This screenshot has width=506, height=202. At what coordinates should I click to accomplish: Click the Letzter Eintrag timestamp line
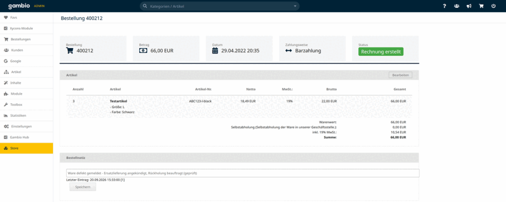pos(95,180)
